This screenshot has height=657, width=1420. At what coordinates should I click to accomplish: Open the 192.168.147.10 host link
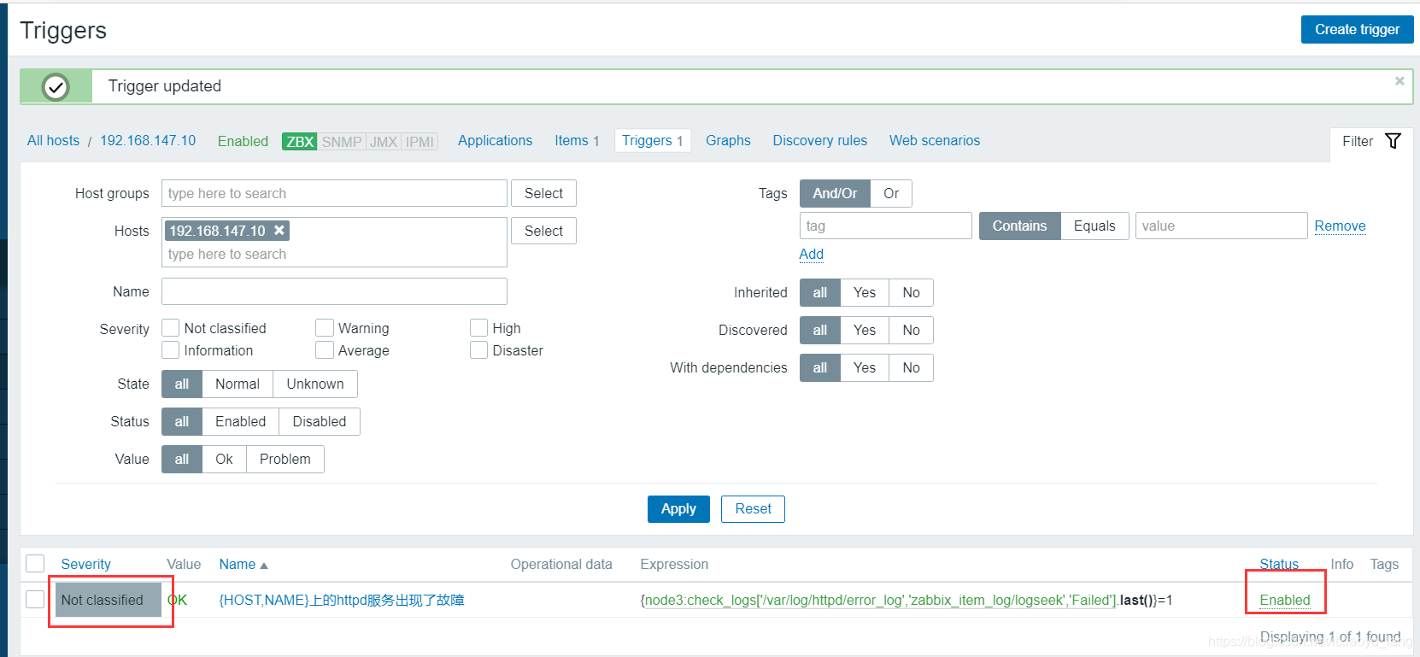point(148,140)
